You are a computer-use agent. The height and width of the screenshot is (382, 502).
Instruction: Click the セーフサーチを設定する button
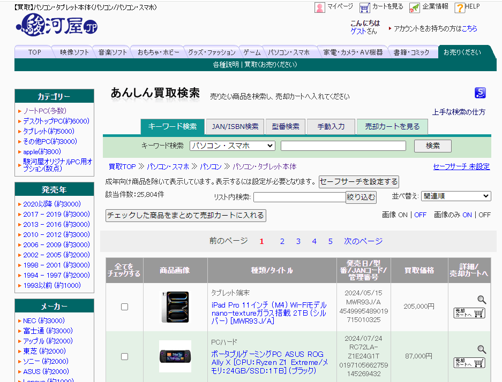pos(358,181)
